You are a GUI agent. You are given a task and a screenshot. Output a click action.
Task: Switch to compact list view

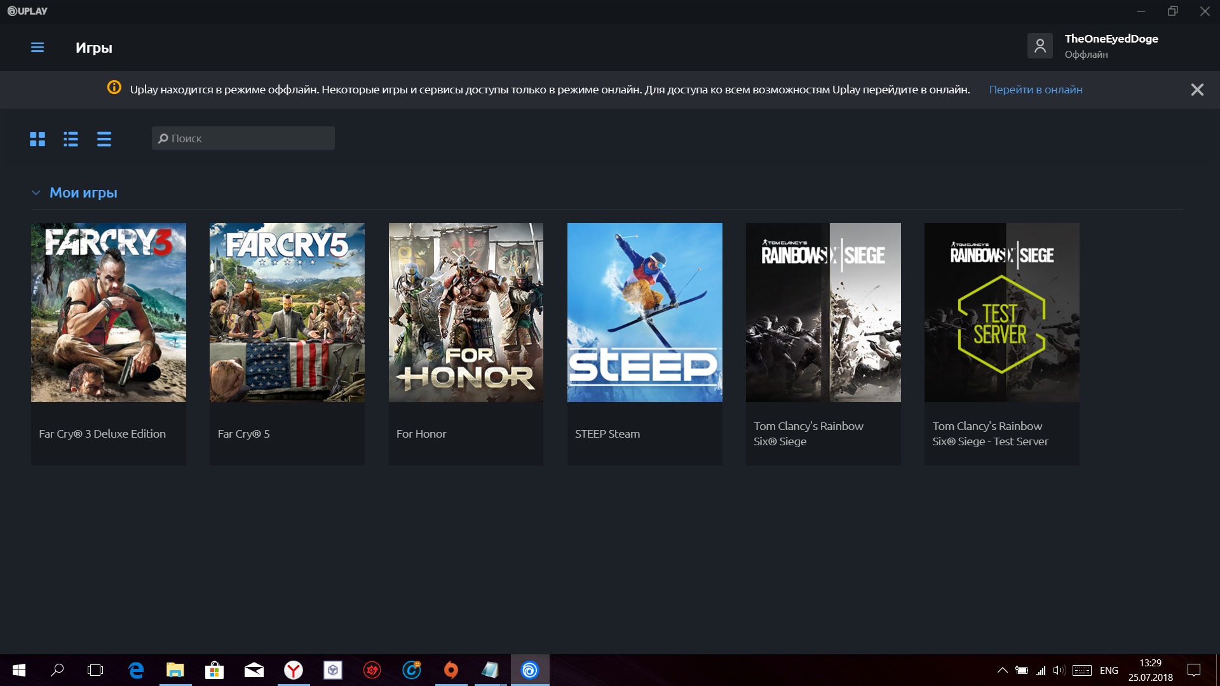(x=104, y=139)
